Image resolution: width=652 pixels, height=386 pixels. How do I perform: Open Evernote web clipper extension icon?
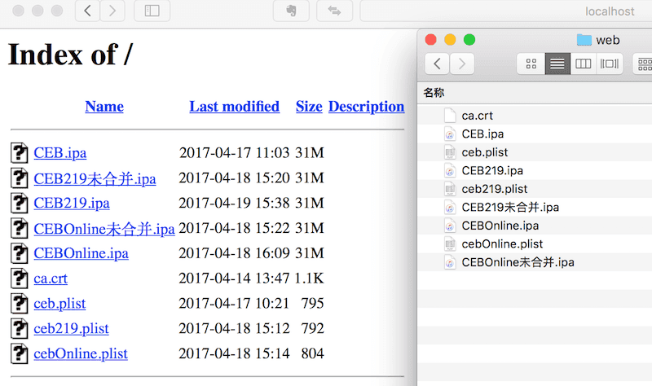[x=291, y=11]
